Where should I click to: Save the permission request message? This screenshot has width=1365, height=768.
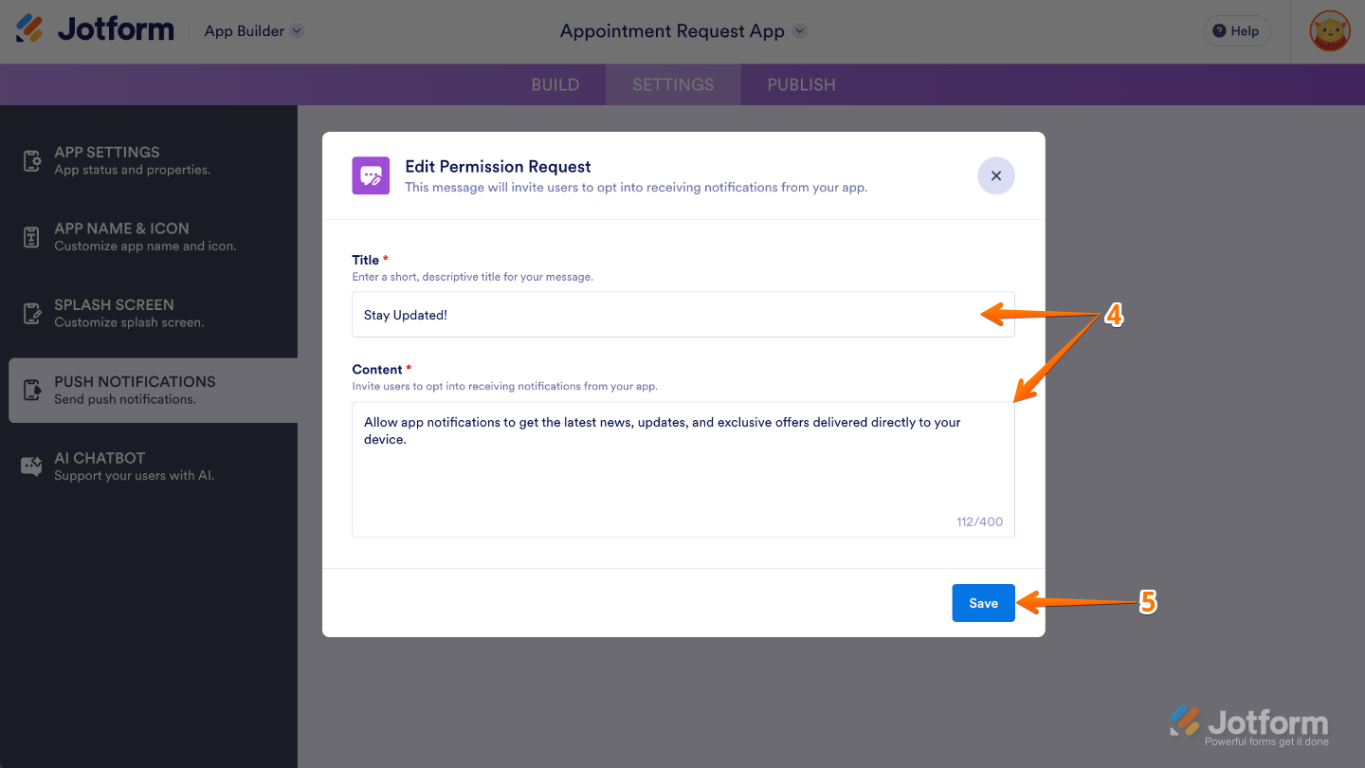[983, 603]
